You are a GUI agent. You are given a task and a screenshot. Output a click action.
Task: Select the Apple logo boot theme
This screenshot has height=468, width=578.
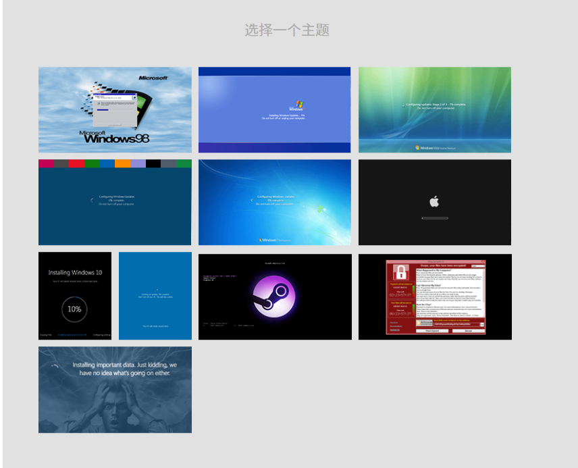[435, 202]
